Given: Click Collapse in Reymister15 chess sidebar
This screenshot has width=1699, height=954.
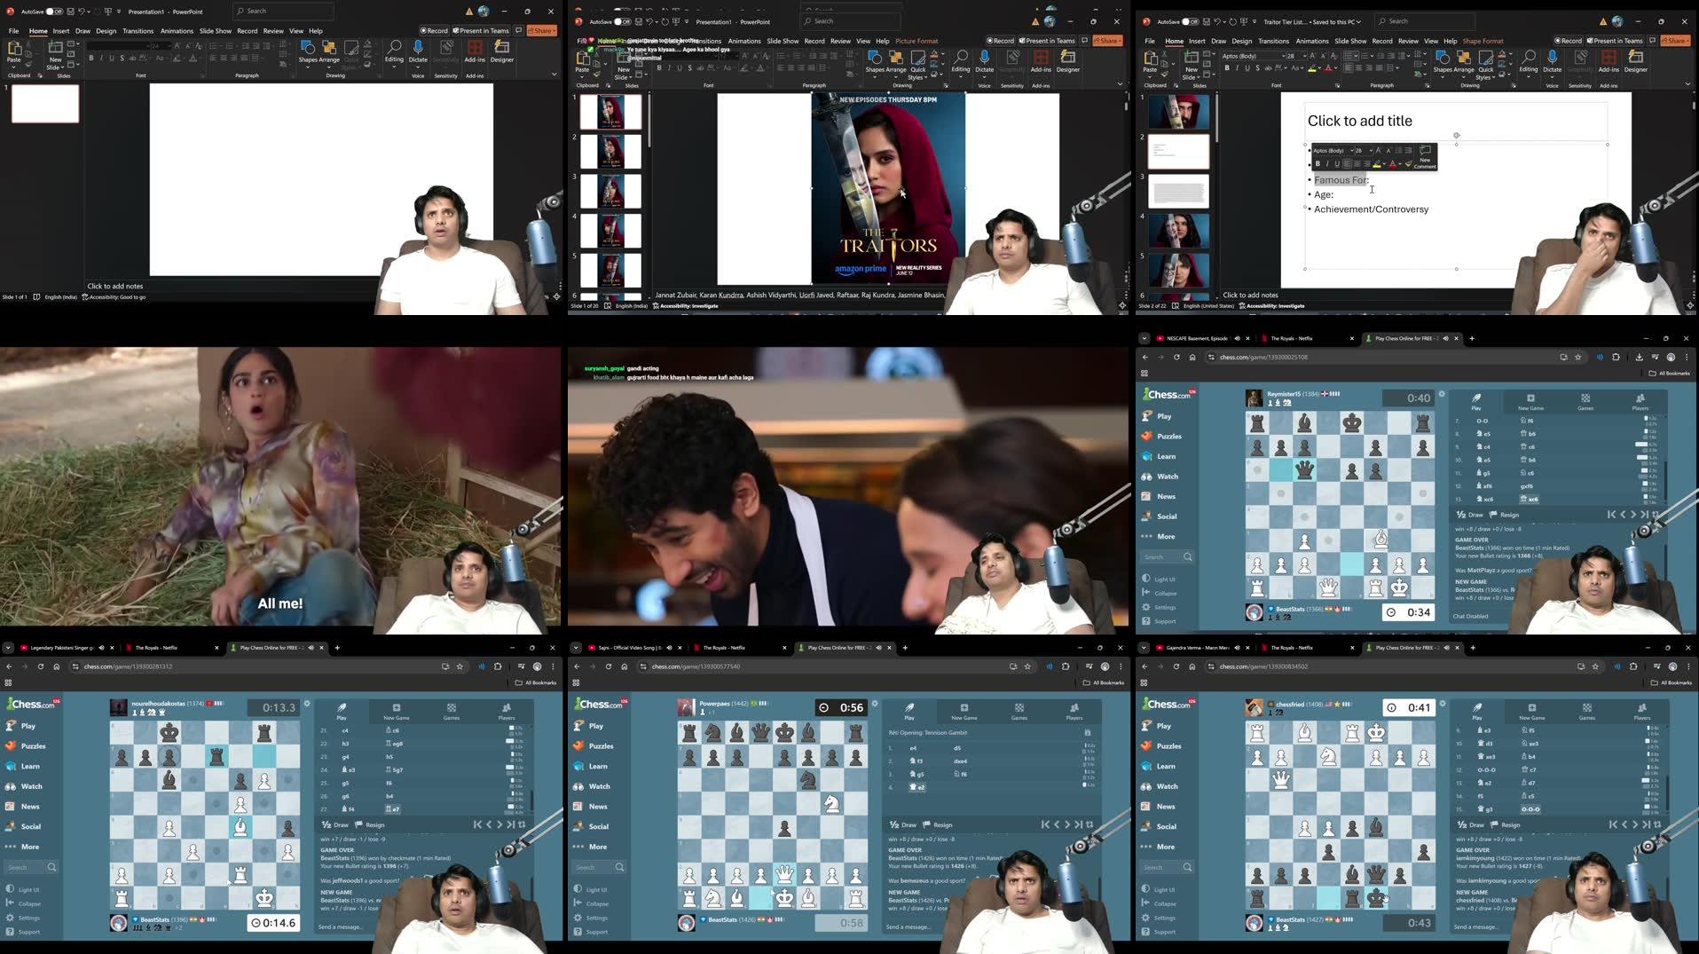Looking at the screenshot, I should coord(1160,594).
